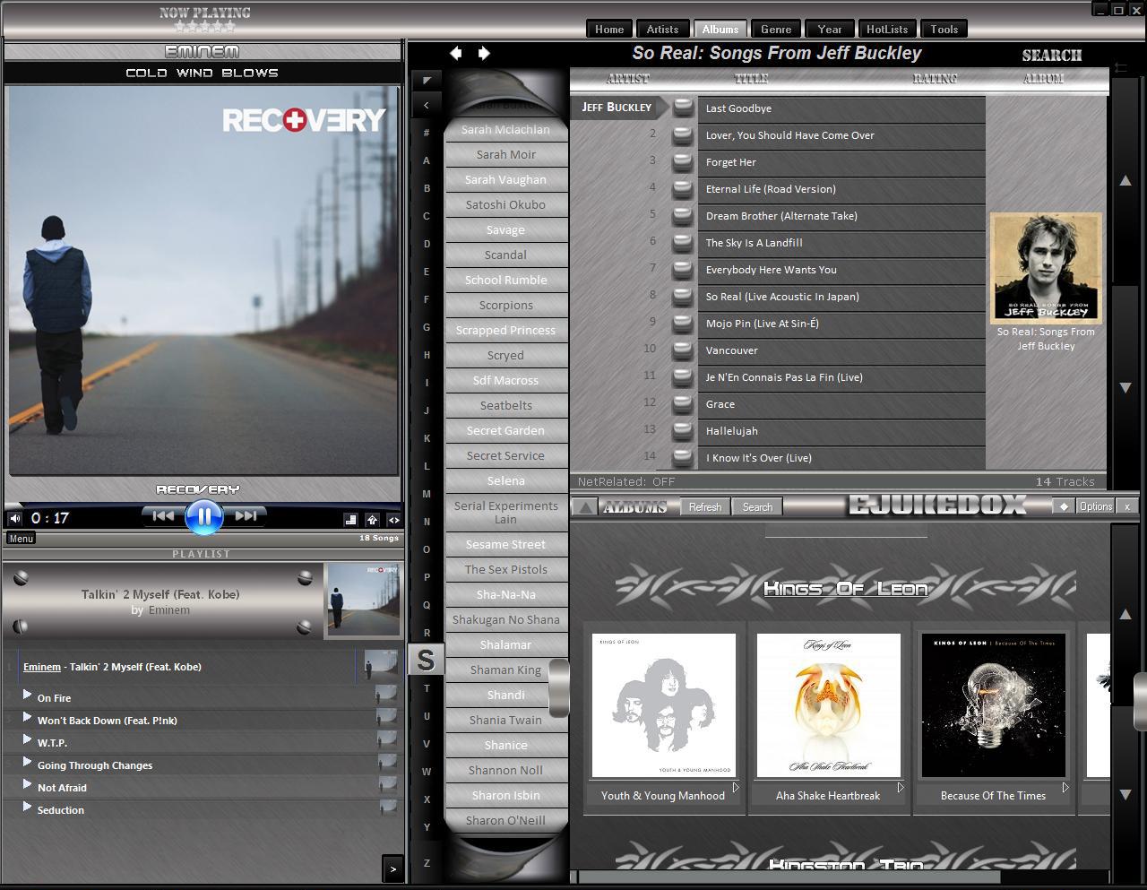Toggle the NetRelated: OFF setting

[x=626, y=481]
